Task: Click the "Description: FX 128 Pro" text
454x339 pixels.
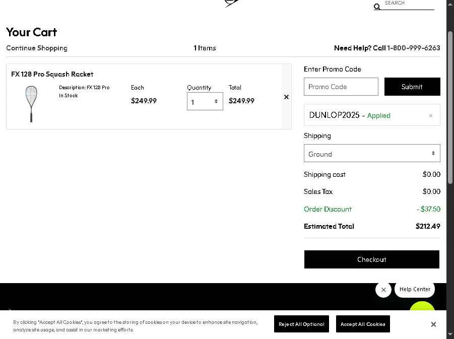Action: tap(84, 88)
